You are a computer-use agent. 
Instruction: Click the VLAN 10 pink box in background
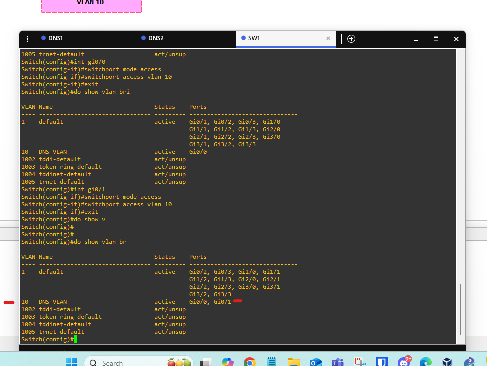pos(92,6)
